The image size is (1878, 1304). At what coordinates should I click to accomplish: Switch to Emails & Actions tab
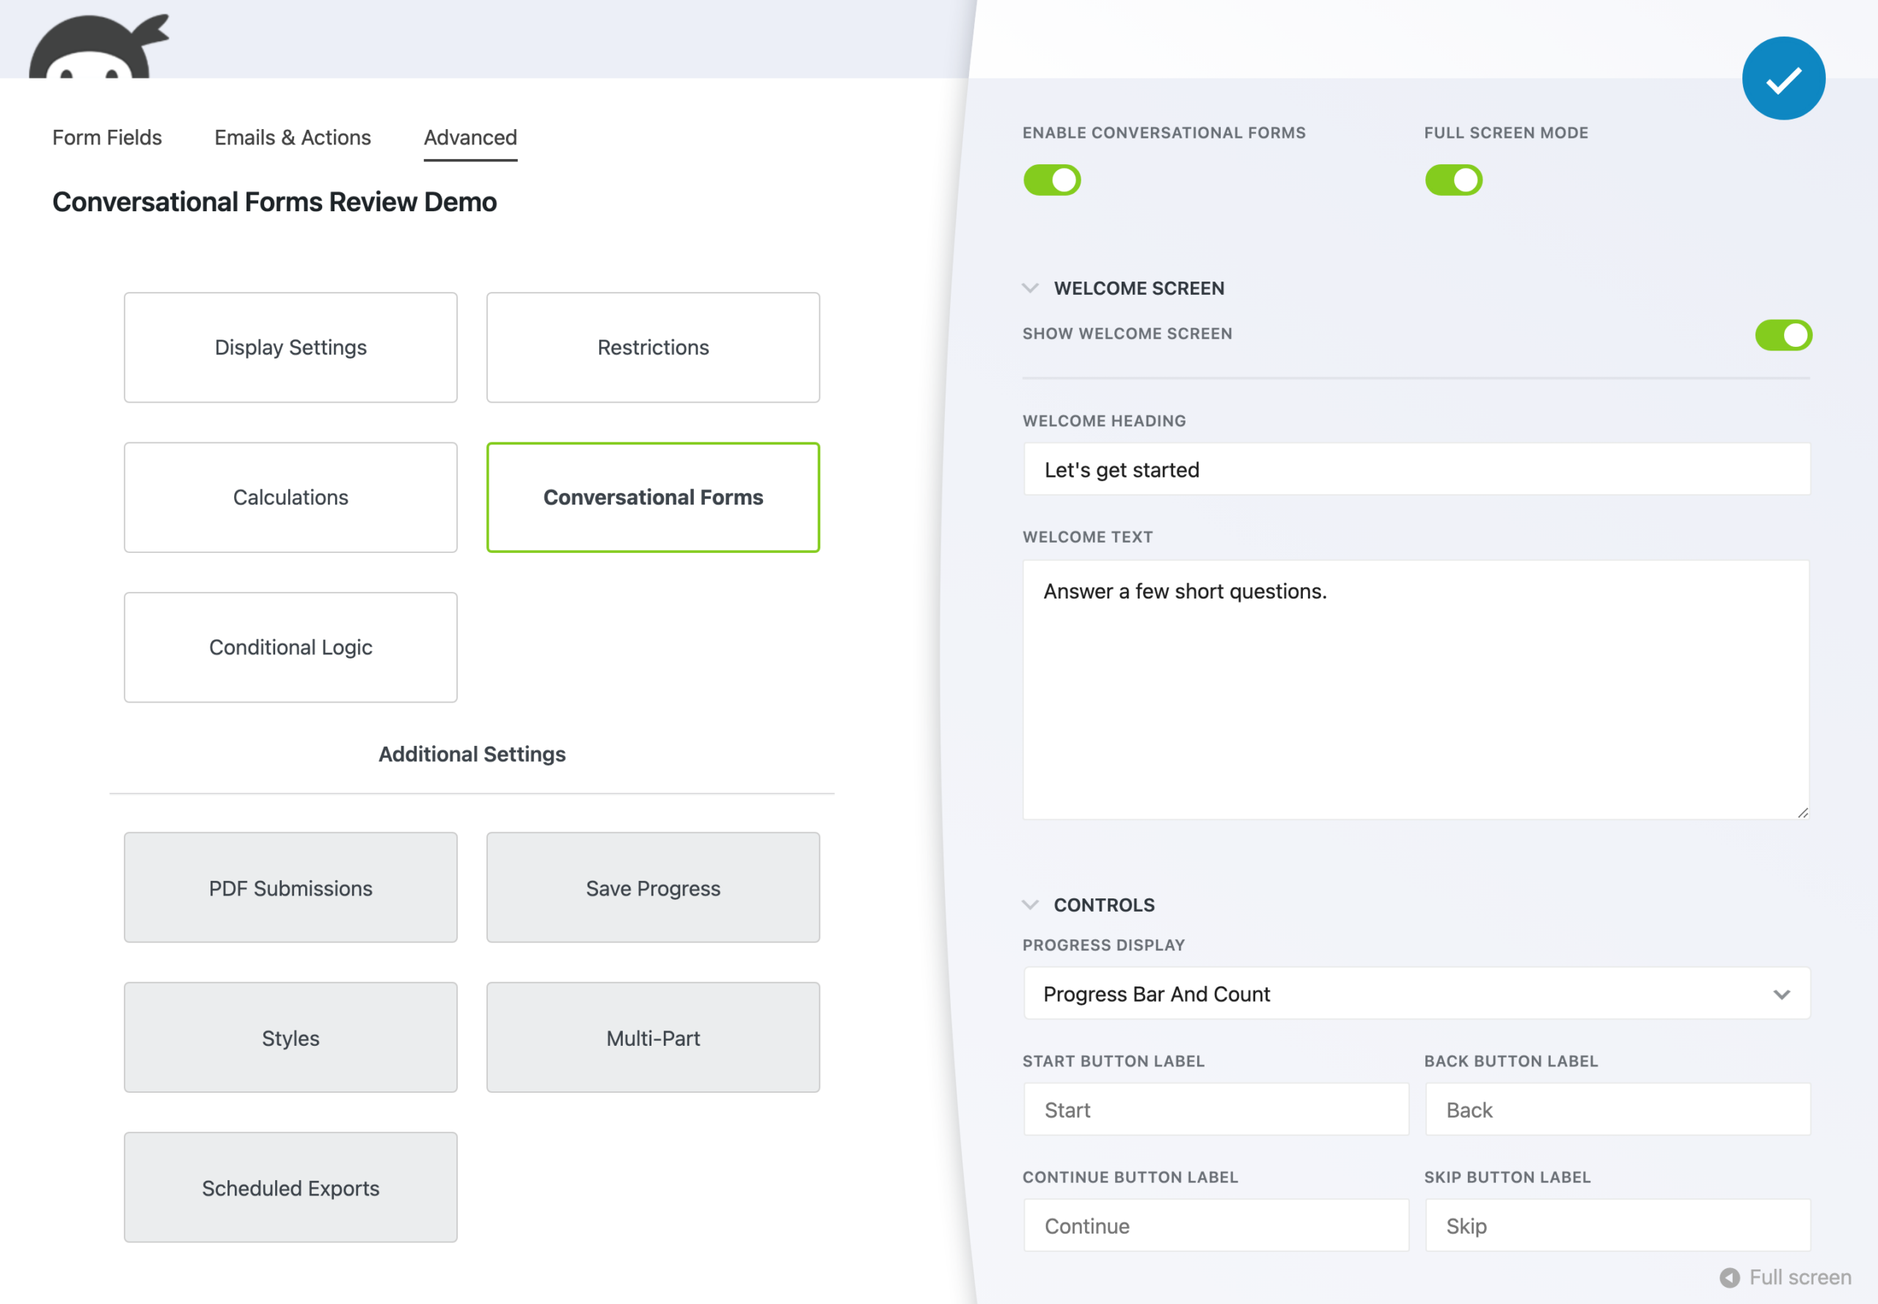pos(293,137)
